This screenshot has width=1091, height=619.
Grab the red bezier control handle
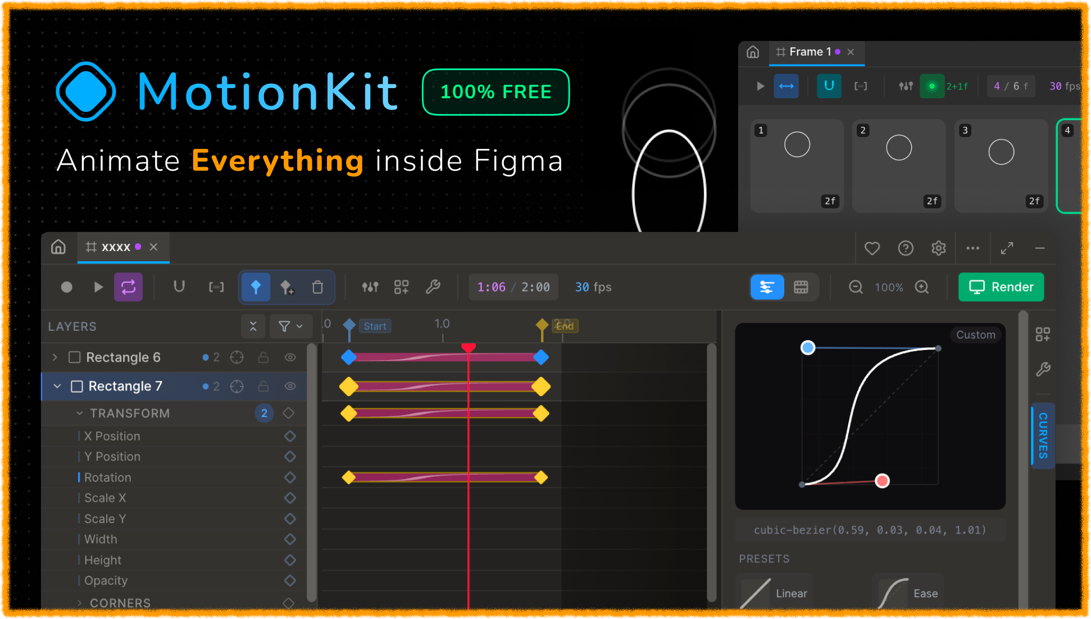click(x=883, y=481)
